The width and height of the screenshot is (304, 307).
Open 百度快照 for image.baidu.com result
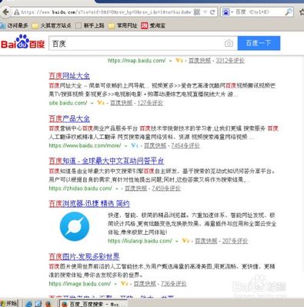coord(145,284)
